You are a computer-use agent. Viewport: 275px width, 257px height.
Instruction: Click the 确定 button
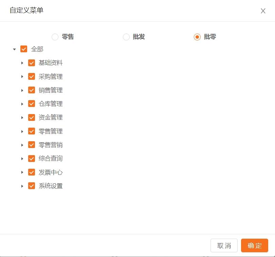255,245
